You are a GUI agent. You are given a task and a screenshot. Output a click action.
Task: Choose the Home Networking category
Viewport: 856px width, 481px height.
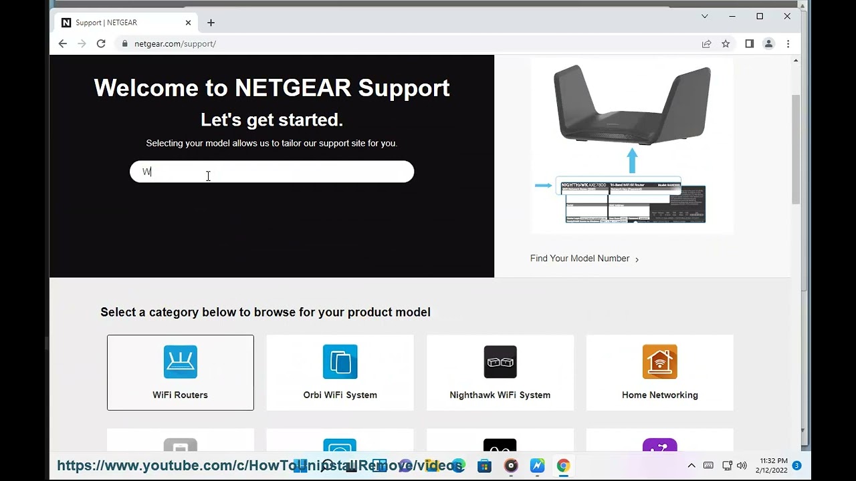660,373
